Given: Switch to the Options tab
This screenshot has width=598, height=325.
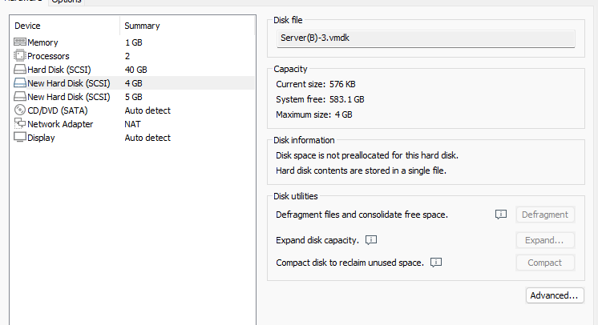Looking at the screenshot, I should coord(67,2).
